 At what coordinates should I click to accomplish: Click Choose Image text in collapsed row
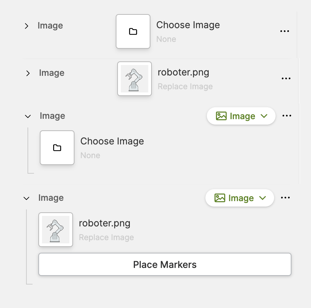(x=188, y=25)
